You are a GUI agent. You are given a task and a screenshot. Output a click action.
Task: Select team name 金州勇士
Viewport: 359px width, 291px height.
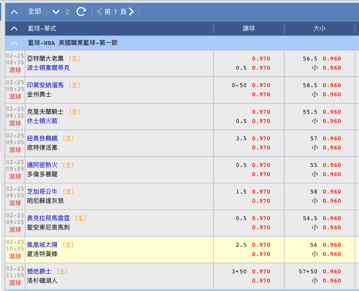pos(39,94)
